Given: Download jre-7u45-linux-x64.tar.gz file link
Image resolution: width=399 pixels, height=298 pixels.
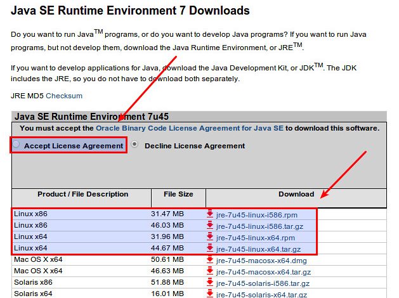Looking at the screenshot, I should 258,249.
